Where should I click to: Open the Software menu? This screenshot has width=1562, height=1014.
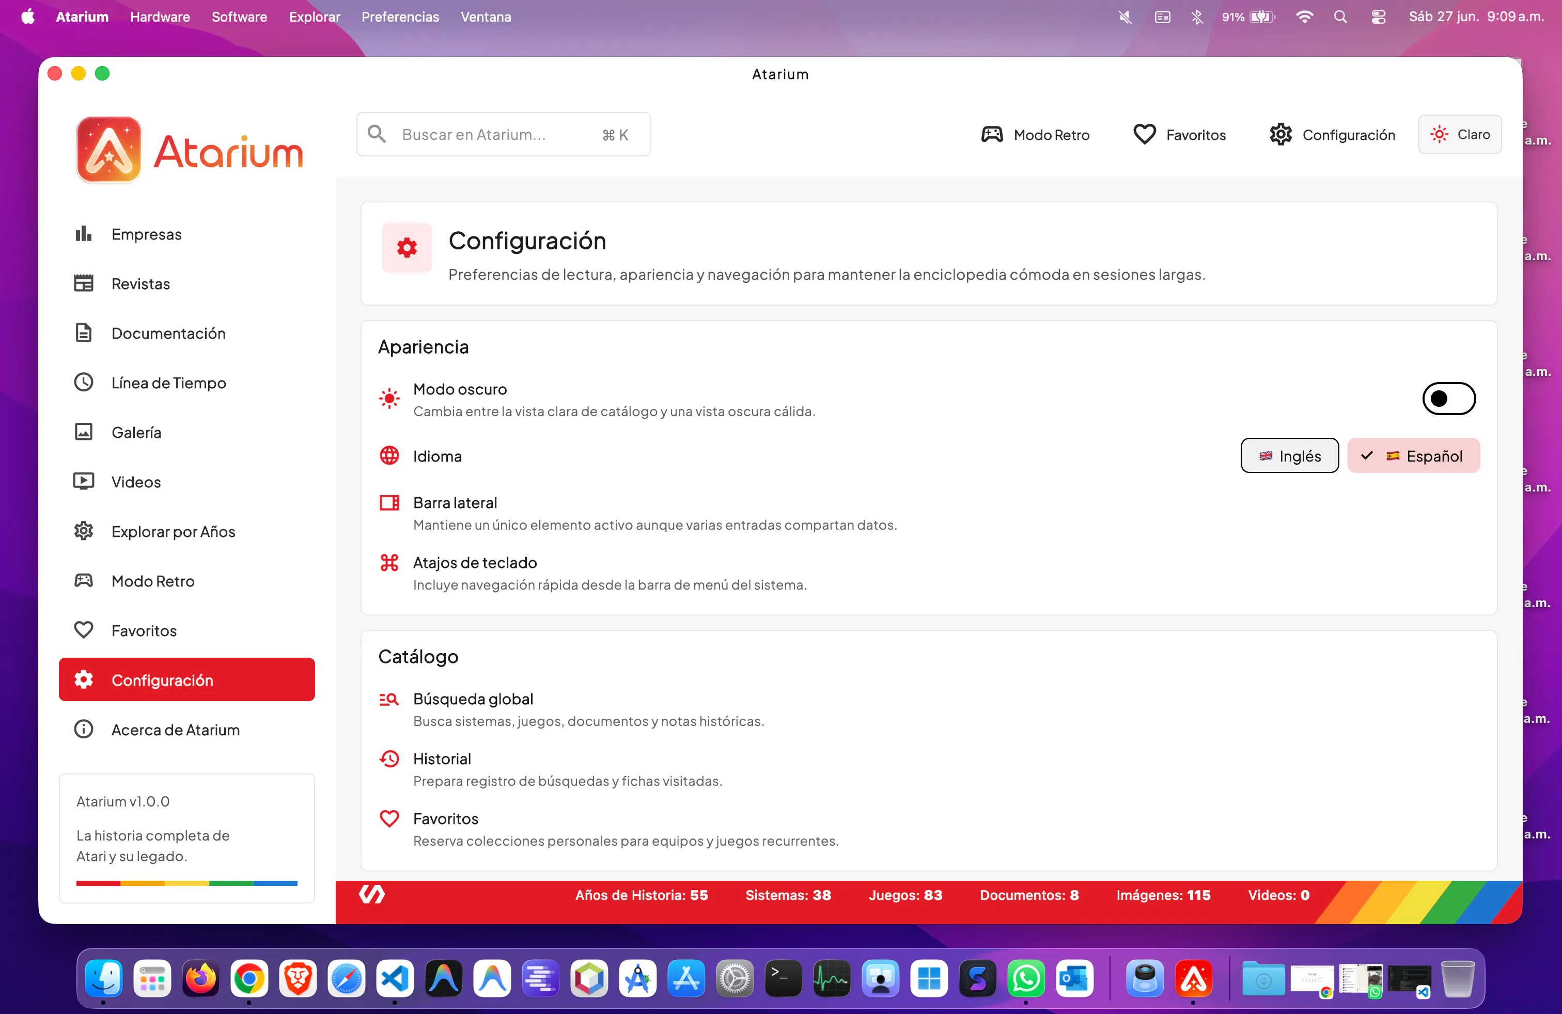pyautogui.click(x=240, y=17)
